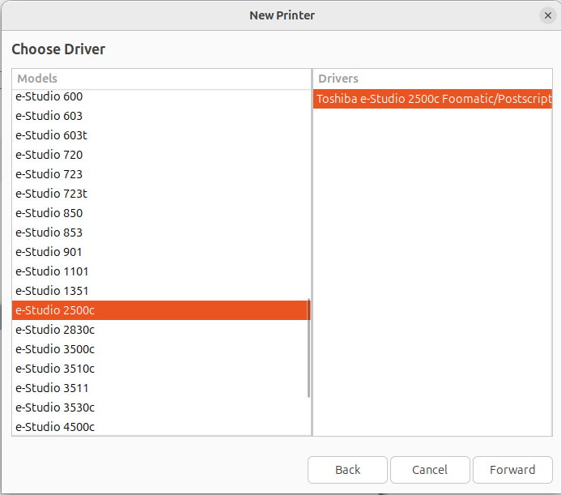Choose e-Studio 603 from models list

(49, 116)
